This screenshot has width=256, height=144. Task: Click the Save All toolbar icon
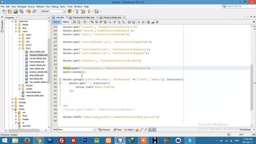[x=22, y=11]
